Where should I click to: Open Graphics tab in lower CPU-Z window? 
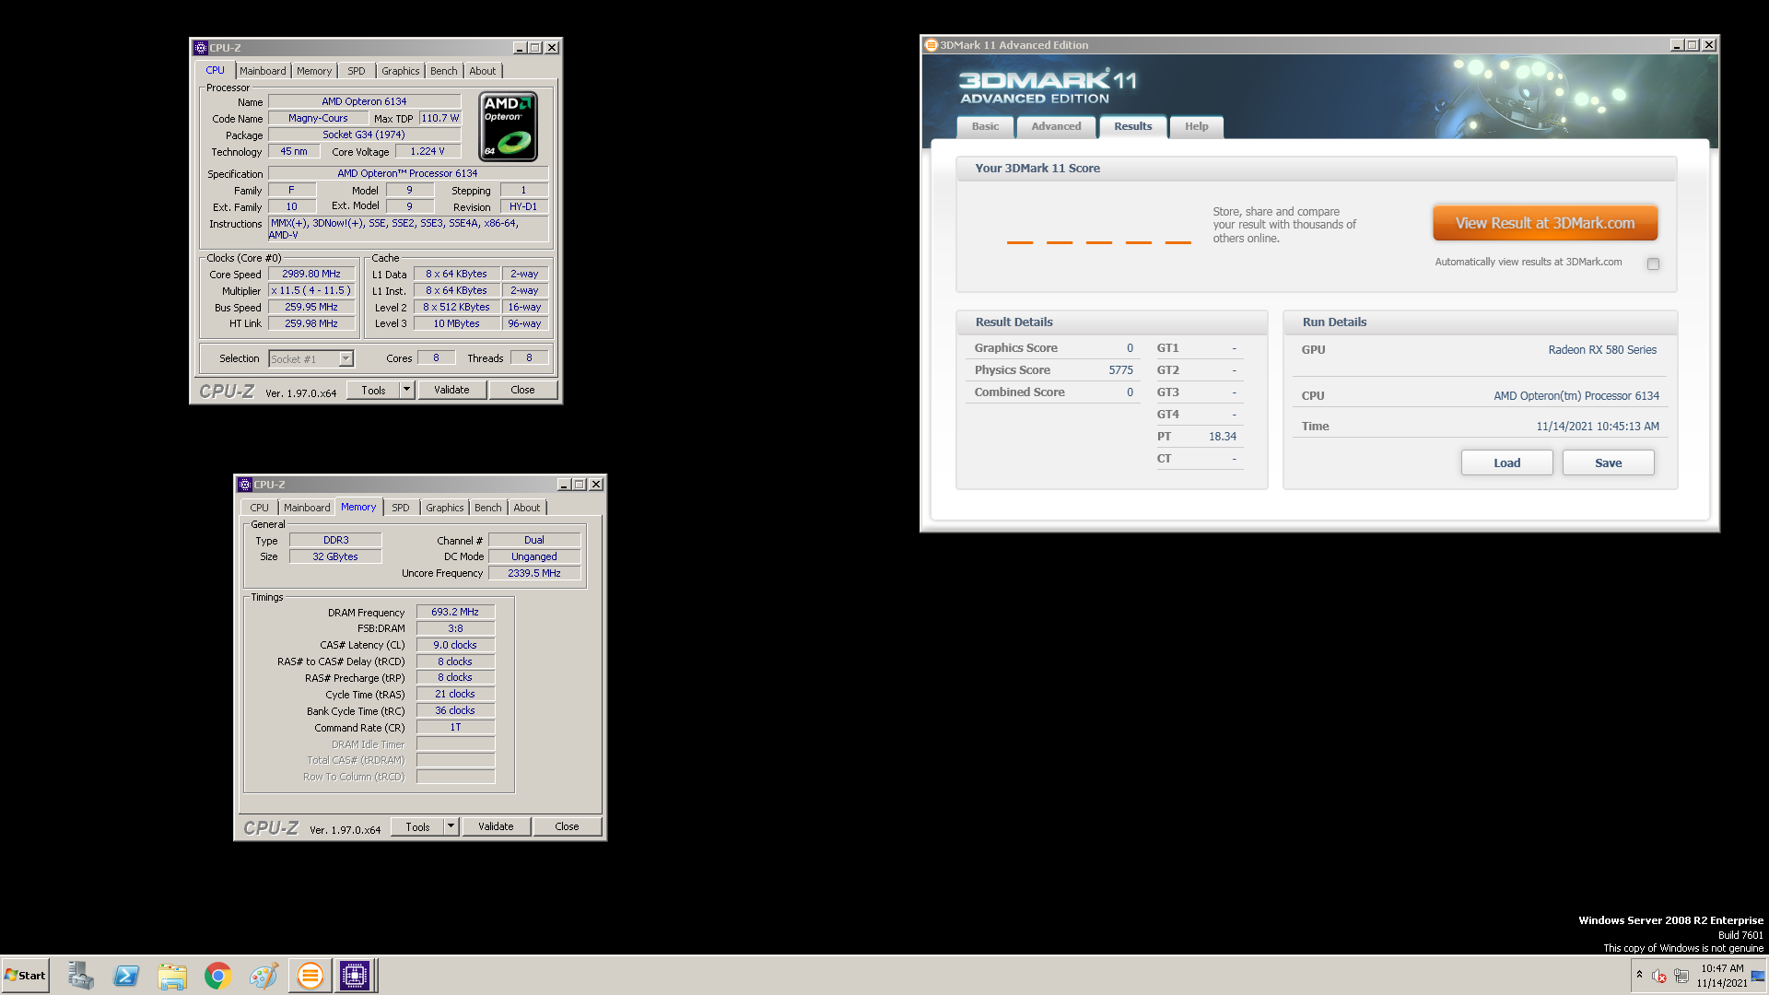point(445,508)
